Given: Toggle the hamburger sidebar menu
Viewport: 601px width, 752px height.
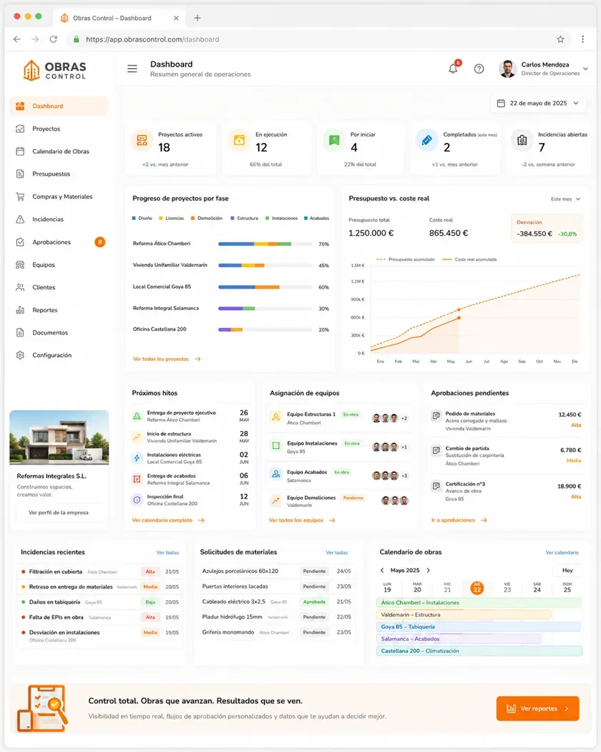Looking at the screenshot, I should [x=132, y=69].
